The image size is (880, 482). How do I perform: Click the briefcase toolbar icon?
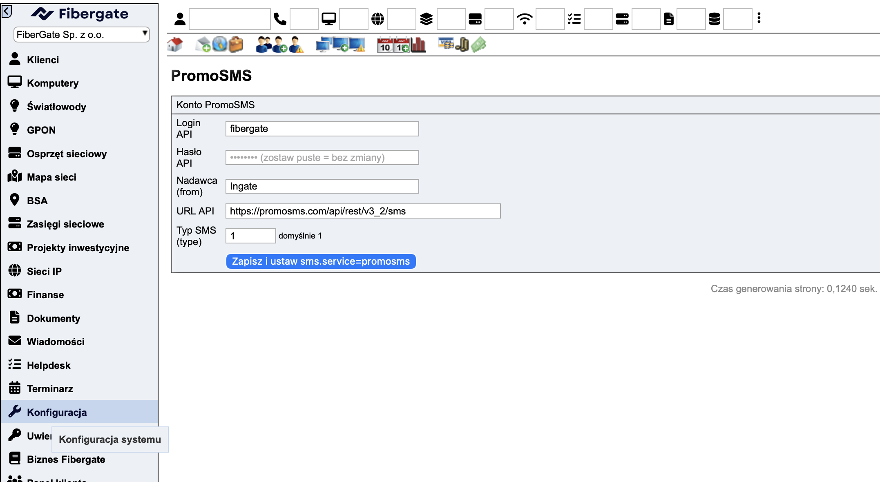coord(236,45)
